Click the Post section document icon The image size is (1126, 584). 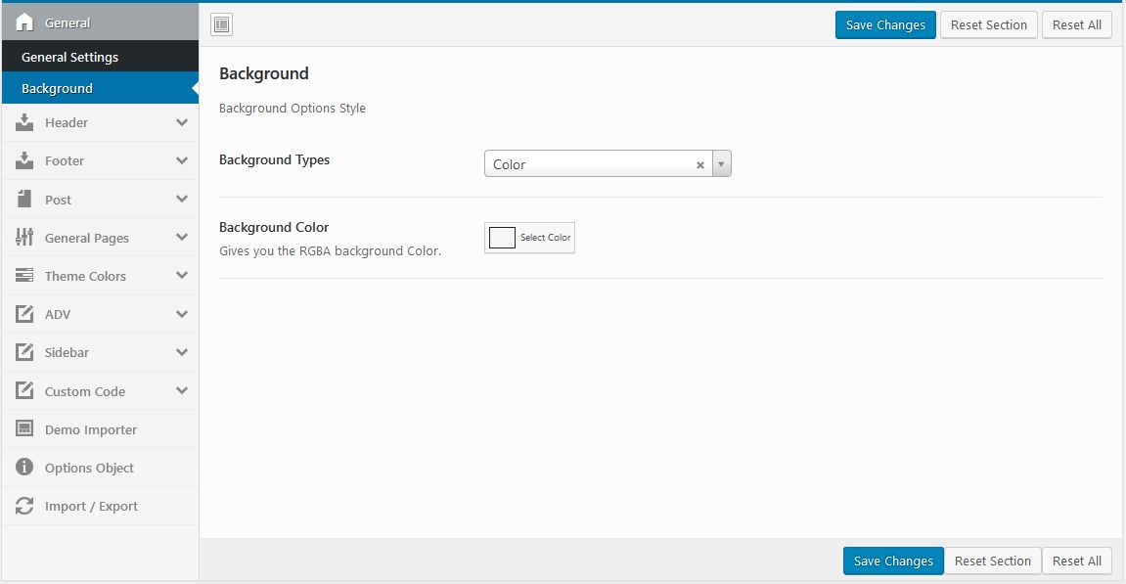(25, 200)
